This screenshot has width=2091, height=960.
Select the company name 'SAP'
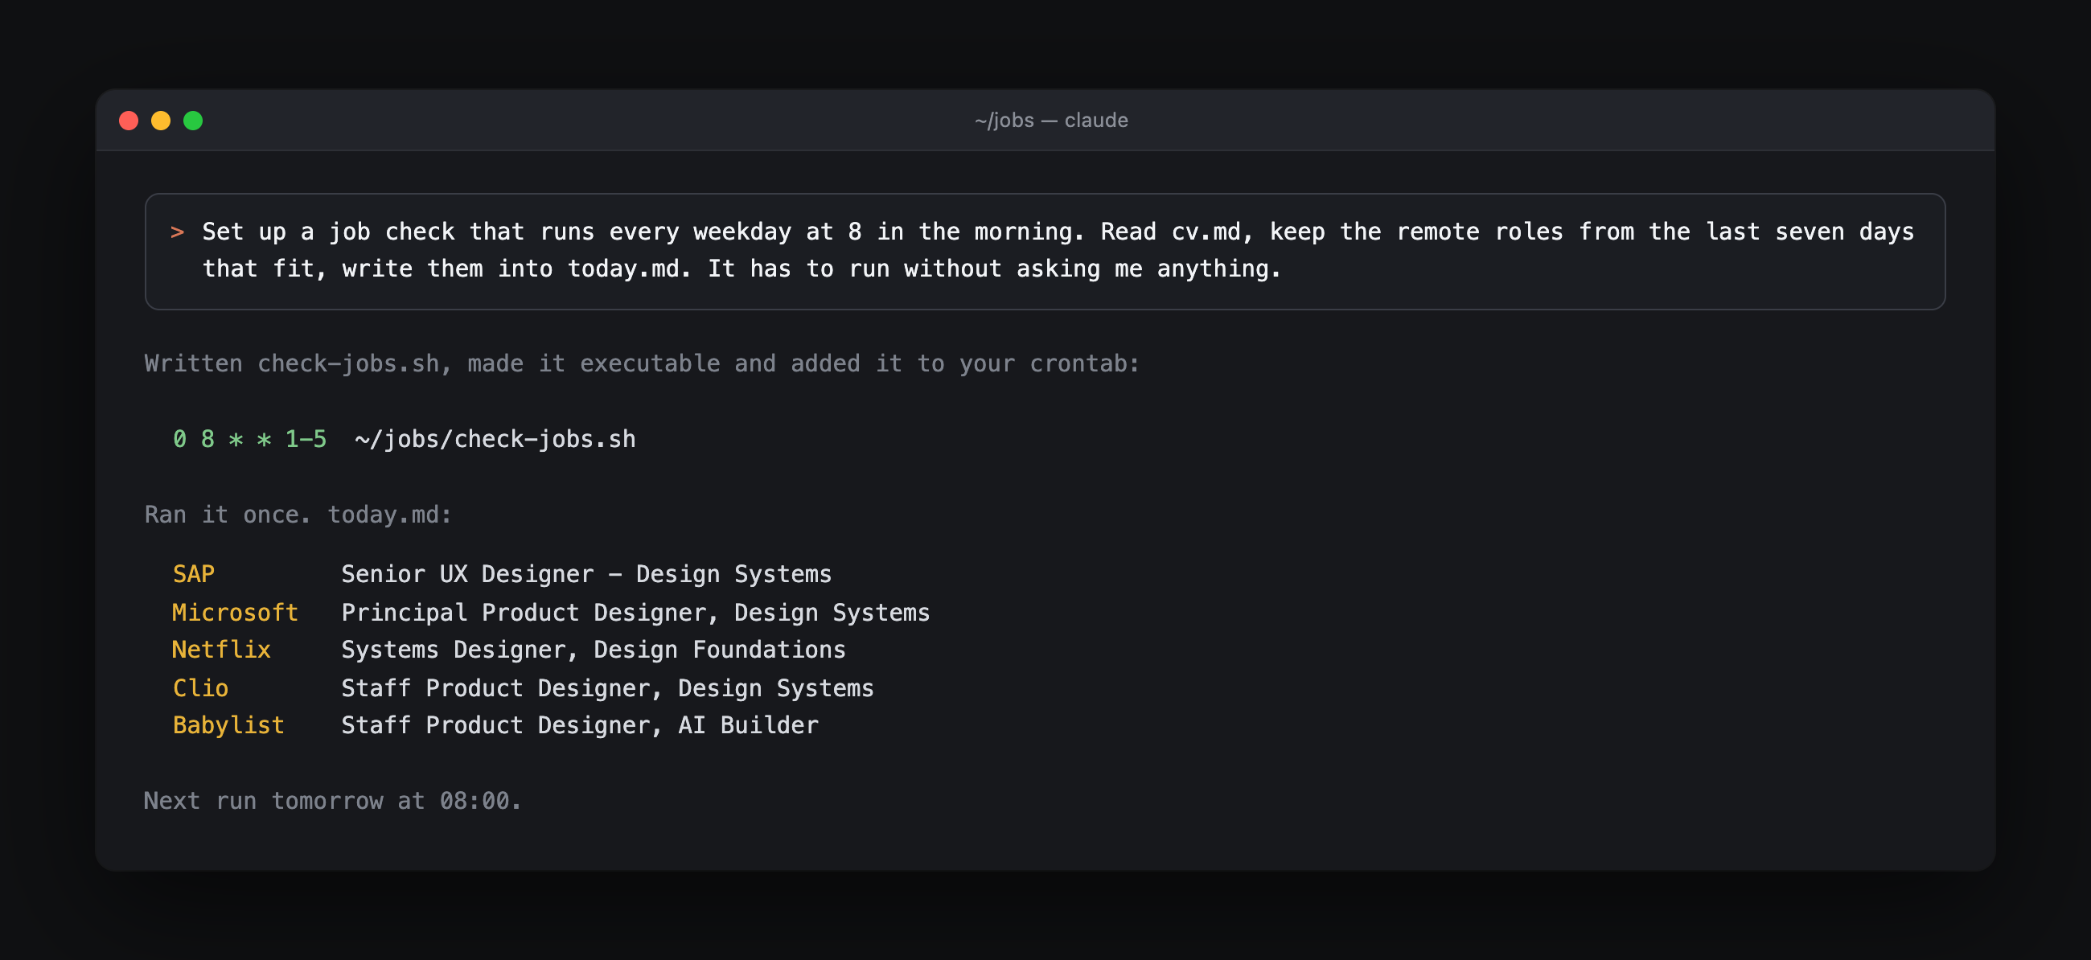(x=193, y=574)
